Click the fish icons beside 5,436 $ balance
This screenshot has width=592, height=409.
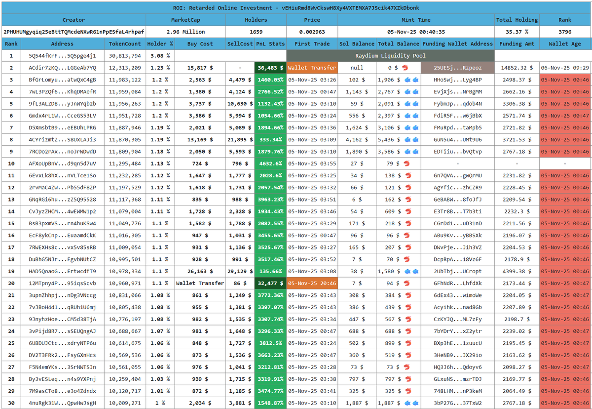411,140
